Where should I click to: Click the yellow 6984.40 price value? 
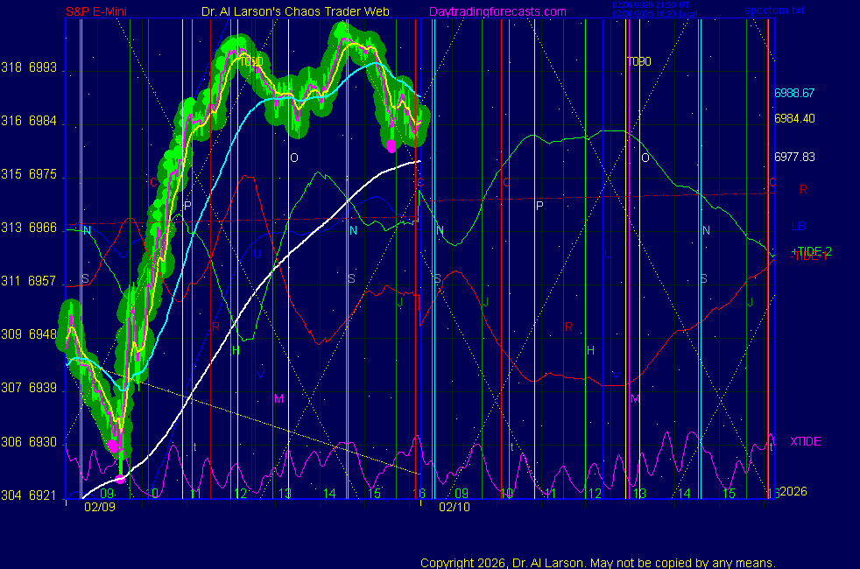(x=794, y=118)
